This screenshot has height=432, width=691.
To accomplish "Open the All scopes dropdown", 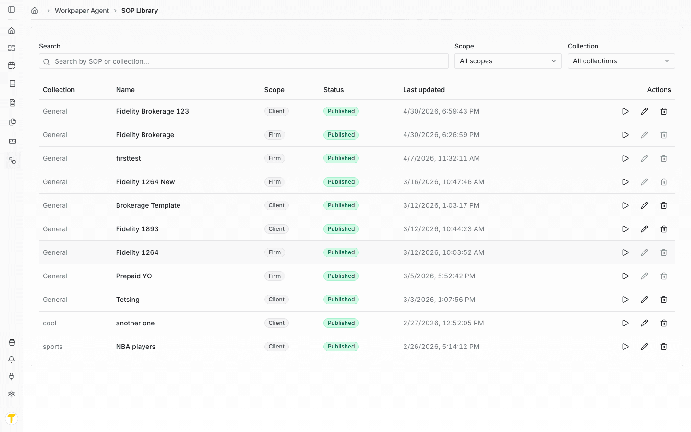I will [x=508, y=61].
